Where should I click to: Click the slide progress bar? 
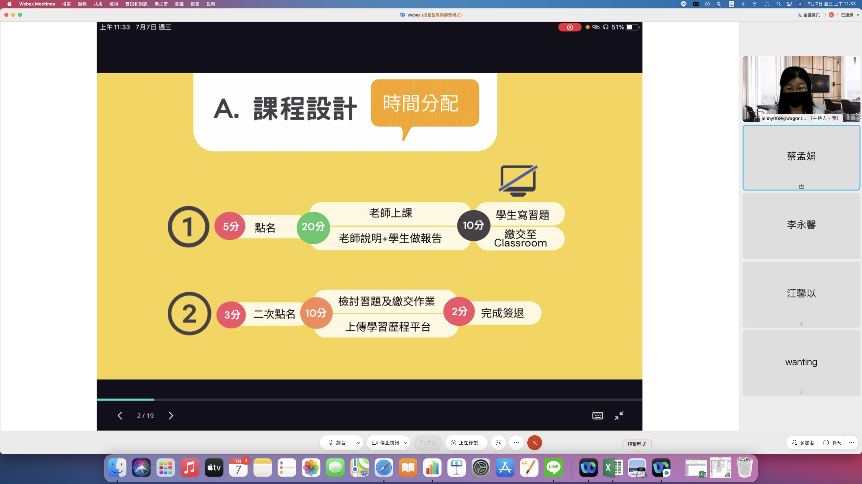[369, 400]
